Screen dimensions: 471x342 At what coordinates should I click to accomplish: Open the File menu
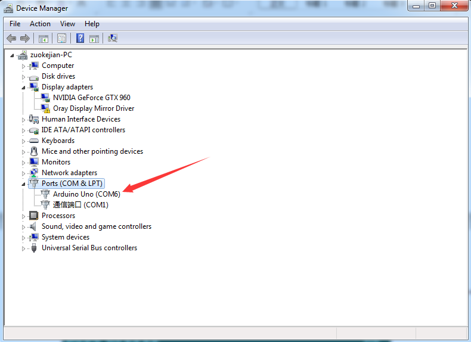[x=15, y=24]
